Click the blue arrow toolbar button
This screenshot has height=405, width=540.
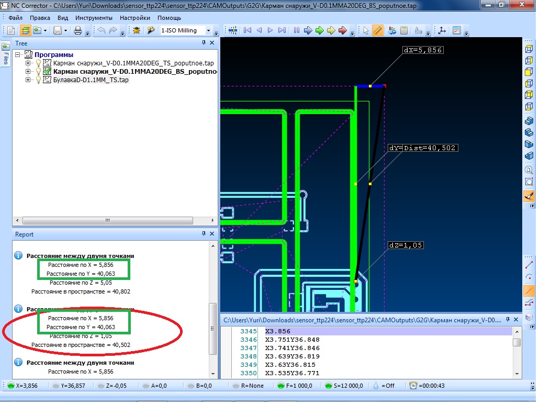coord(308,31)
